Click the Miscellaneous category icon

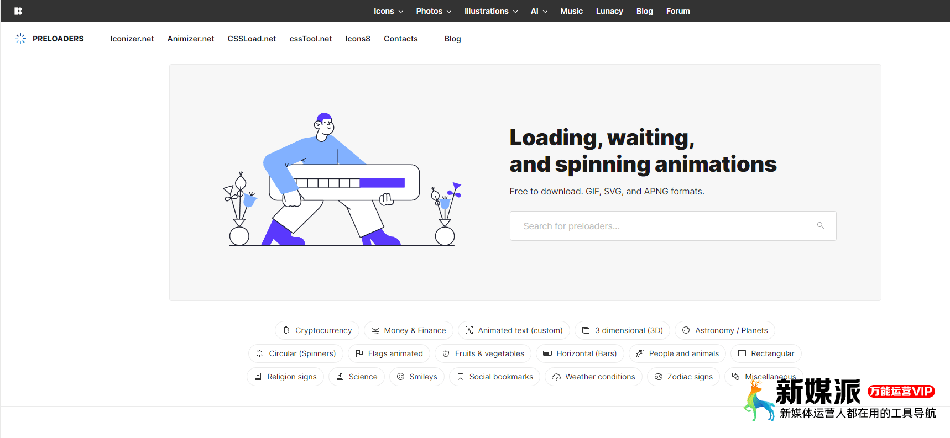tap(736, 377)
